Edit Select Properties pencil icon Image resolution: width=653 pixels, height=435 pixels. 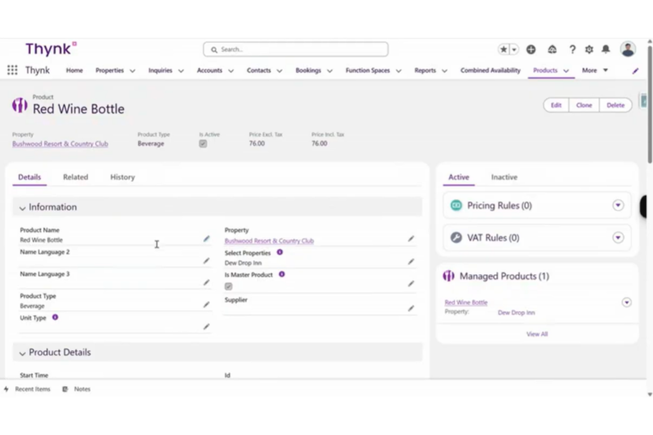(x=411, y=262)
